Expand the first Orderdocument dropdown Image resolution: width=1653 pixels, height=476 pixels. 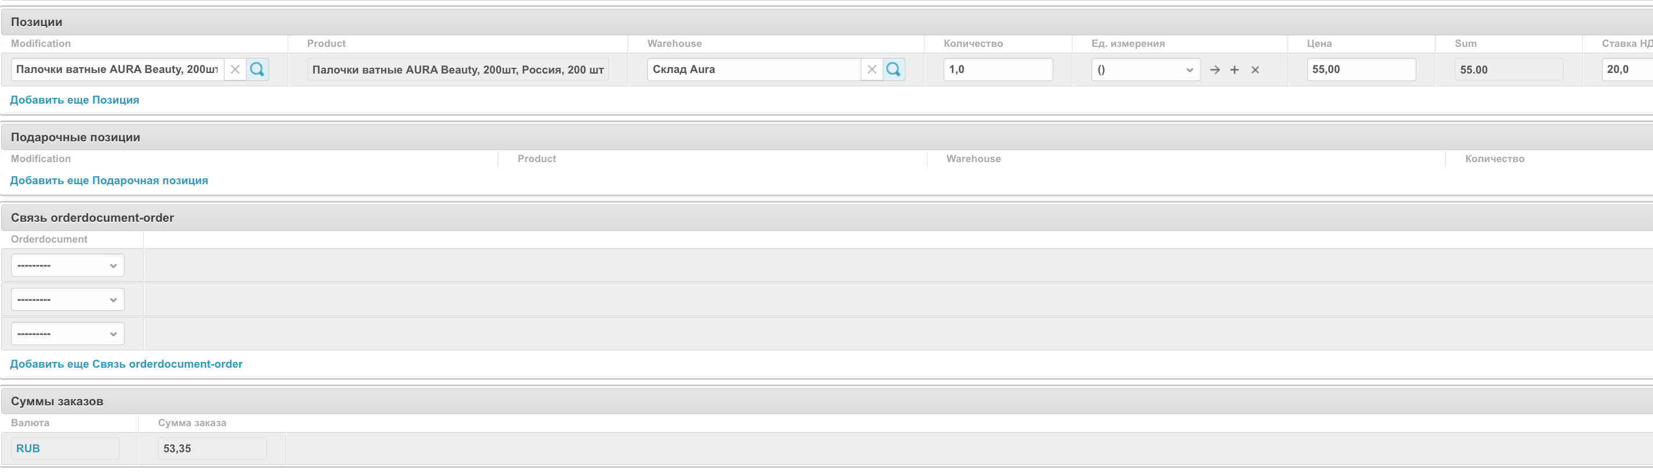(67, 265)
